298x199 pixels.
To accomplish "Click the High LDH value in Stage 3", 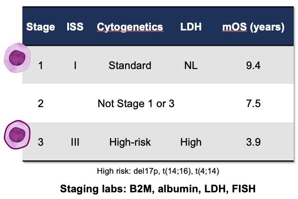I will click(x=190, y=142).
